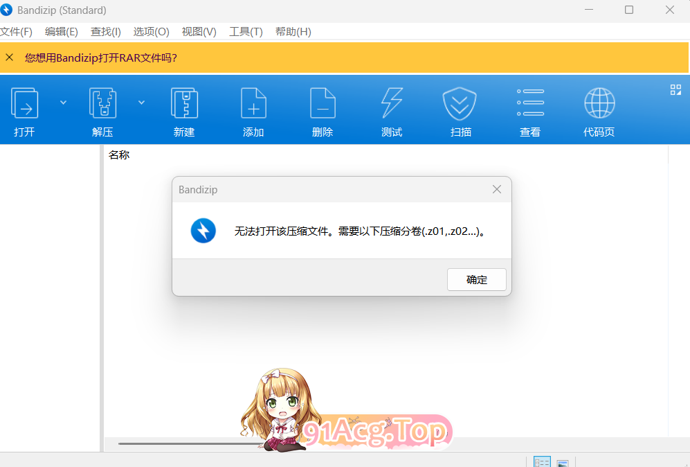Click the 删除 (Delete) toolbar icon

pos(323,104)
